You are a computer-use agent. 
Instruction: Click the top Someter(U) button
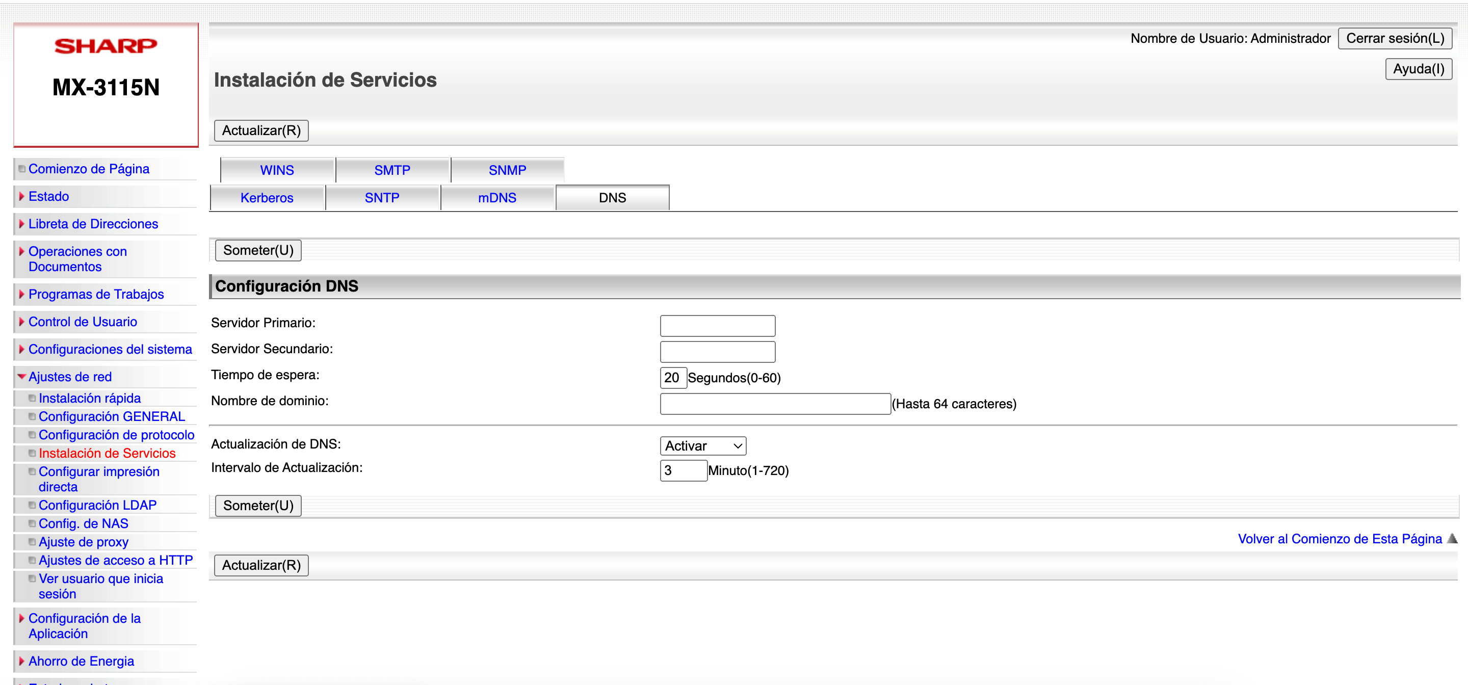(x=258, y=250)
